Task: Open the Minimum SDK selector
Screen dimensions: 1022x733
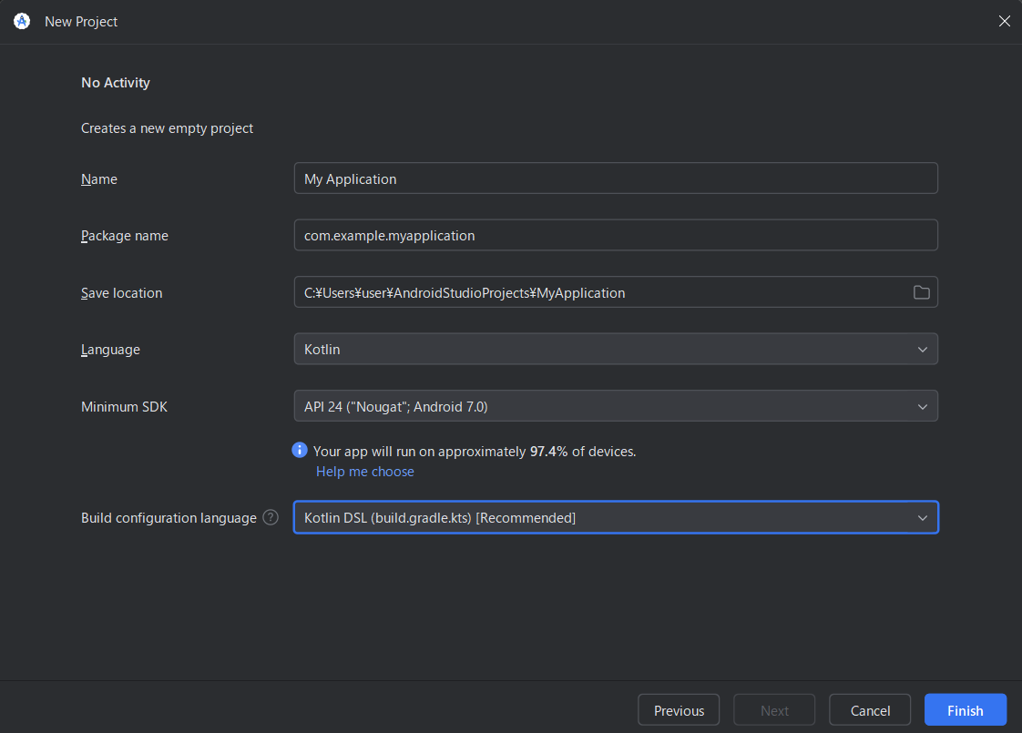Action: point(615,405)
